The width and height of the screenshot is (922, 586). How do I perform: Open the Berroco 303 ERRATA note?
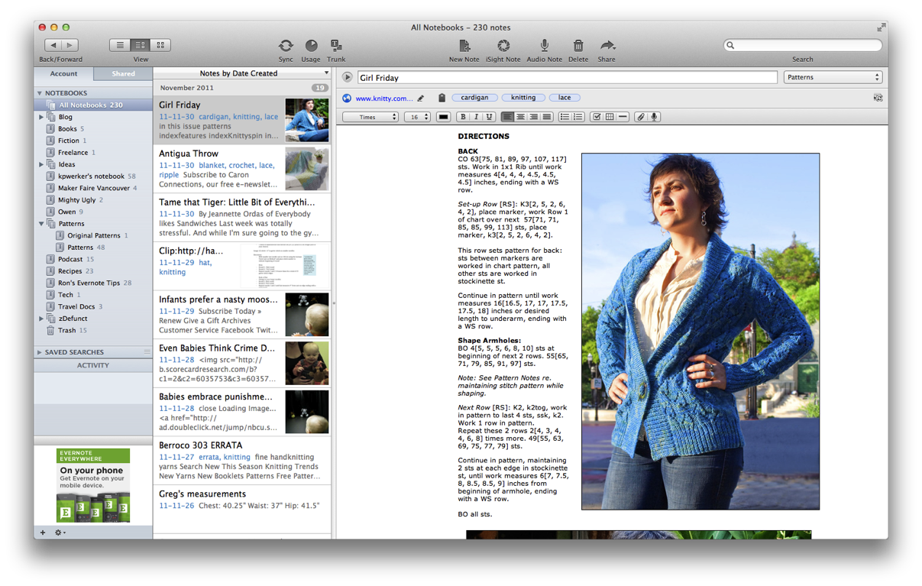(x=242, y=461)
